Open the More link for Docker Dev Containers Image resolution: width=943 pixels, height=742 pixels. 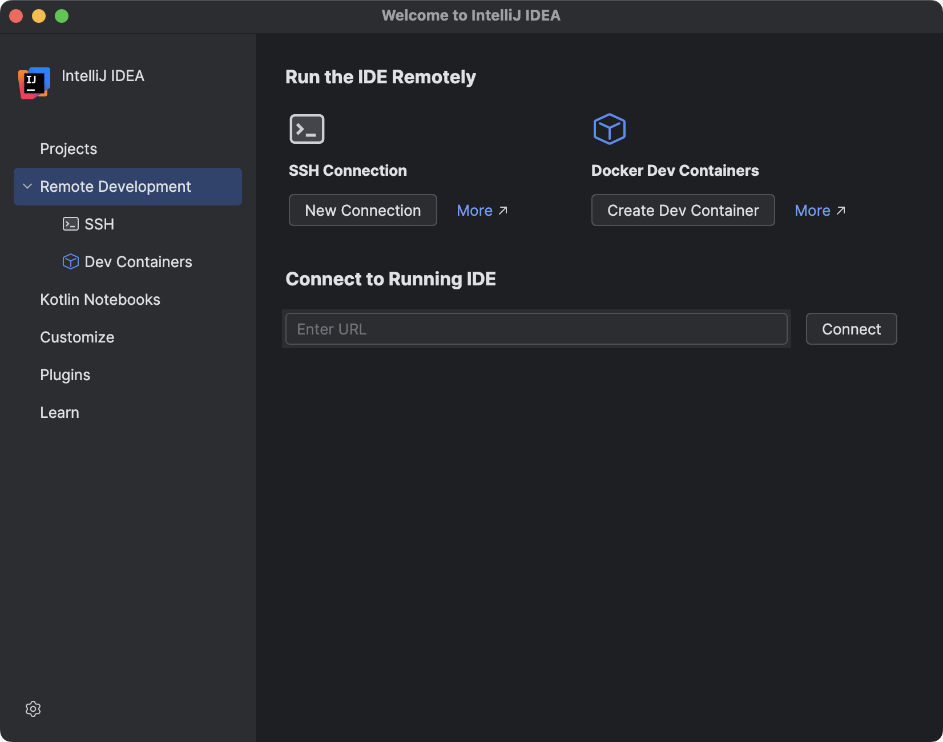tap(820, 211)
